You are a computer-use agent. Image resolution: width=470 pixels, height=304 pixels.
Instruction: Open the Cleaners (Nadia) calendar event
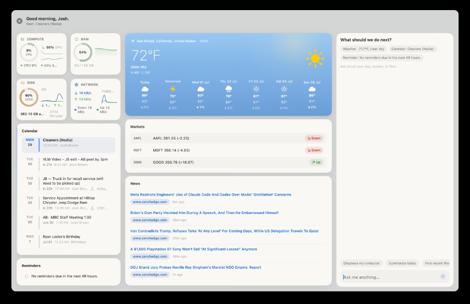[69, 145]
